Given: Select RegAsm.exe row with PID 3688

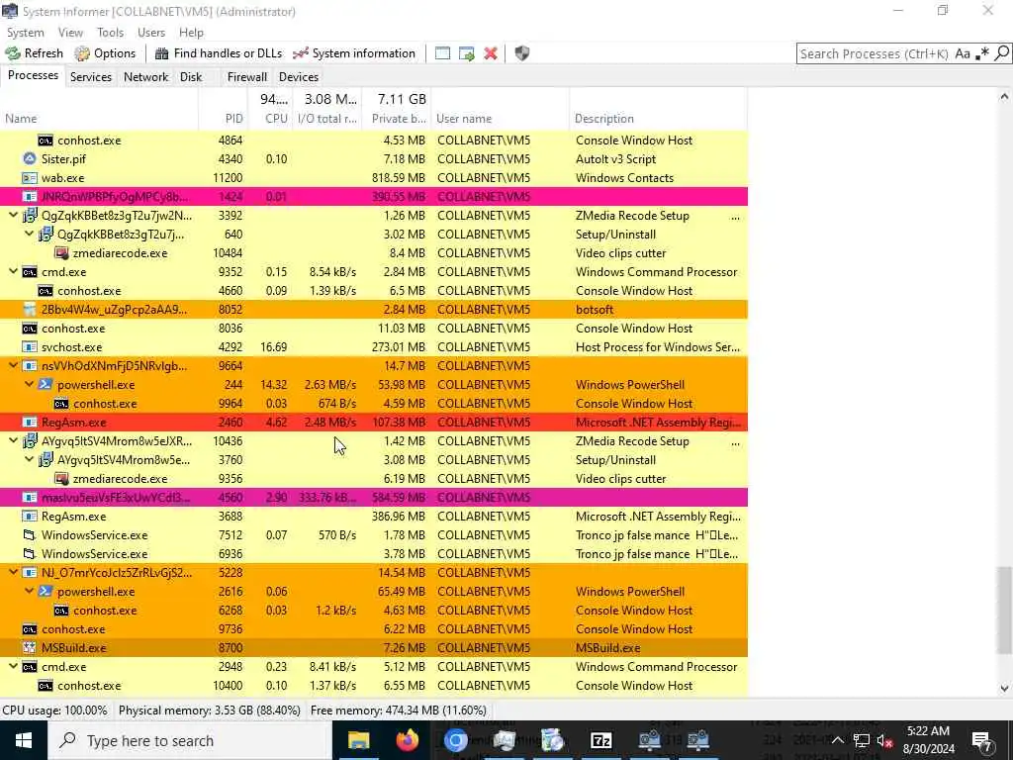Looking at the screenshot, I should point(374,517).
